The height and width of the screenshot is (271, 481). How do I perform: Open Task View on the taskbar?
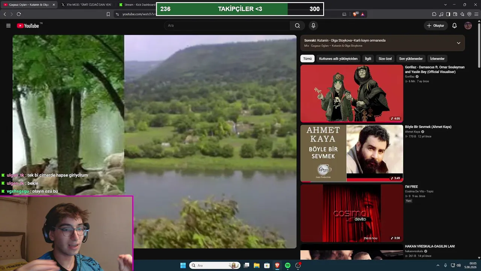247,265
